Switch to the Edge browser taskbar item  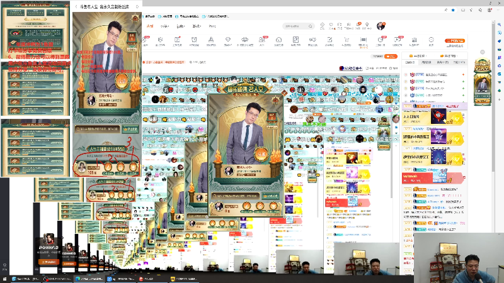click(89, 279)
